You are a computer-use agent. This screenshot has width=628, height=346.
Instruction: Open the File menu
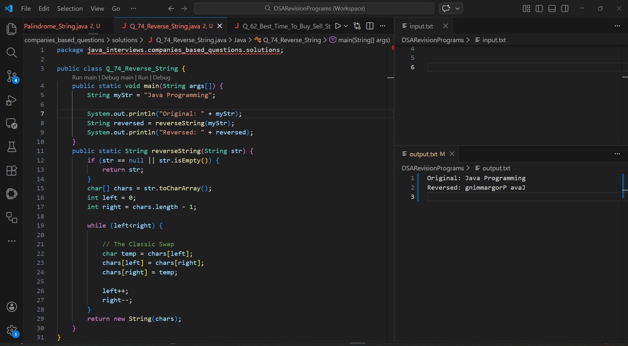(x=26, y=8)
